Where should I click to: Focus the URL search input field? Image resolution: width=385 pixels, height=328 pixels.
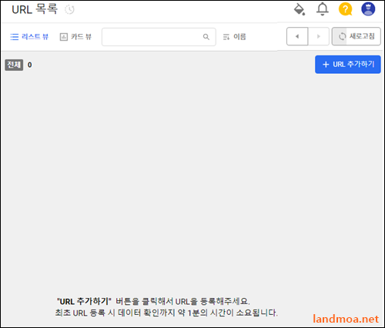(x=159, y=37)
